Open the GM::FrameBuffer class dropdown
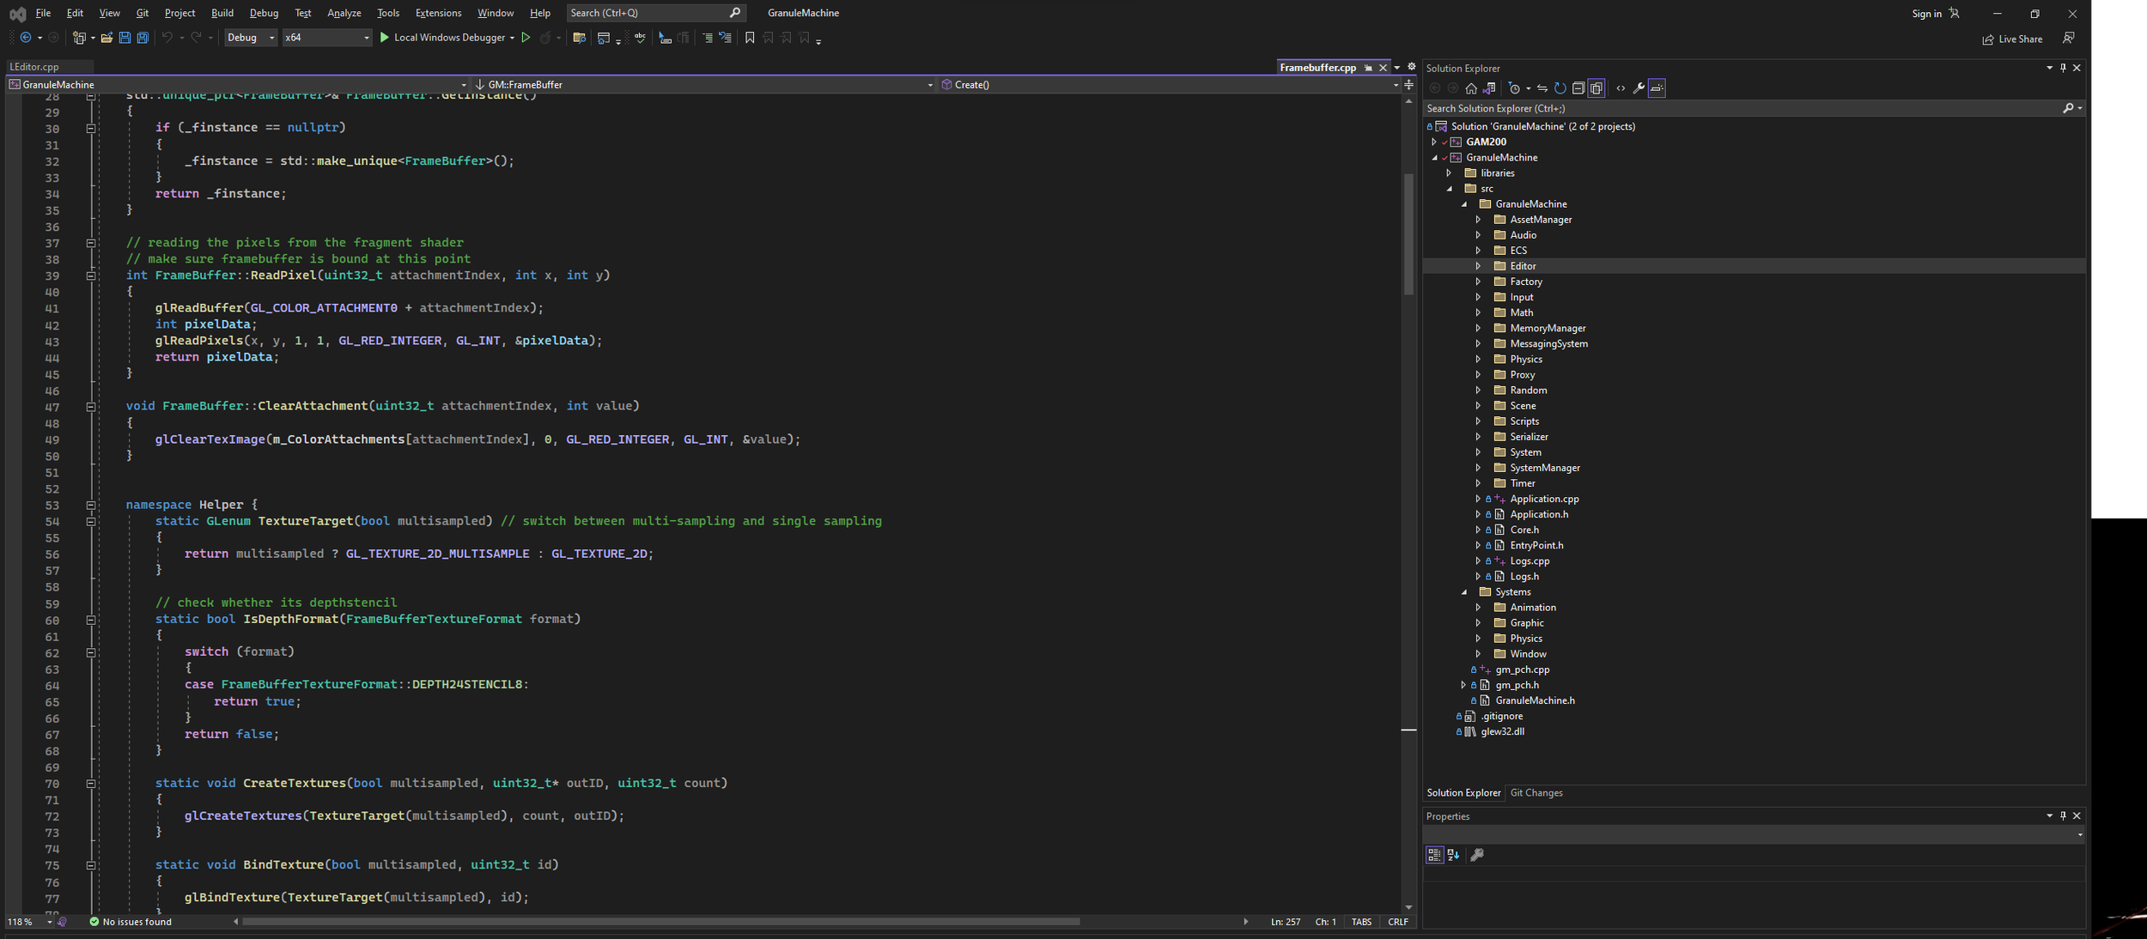Viewport: 2147px width, 939px height. pyautogui.click(x=702, y=85)
